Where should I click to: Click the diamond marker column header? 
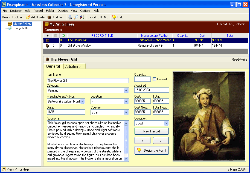point(48,36)
